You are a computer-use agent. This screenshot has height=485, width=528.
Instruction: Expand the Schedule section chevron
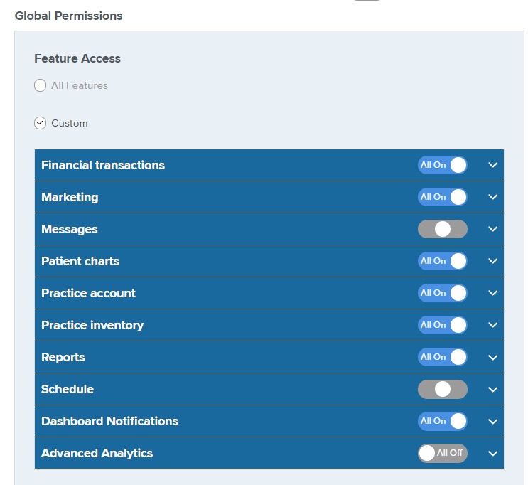tap(493, 389)
